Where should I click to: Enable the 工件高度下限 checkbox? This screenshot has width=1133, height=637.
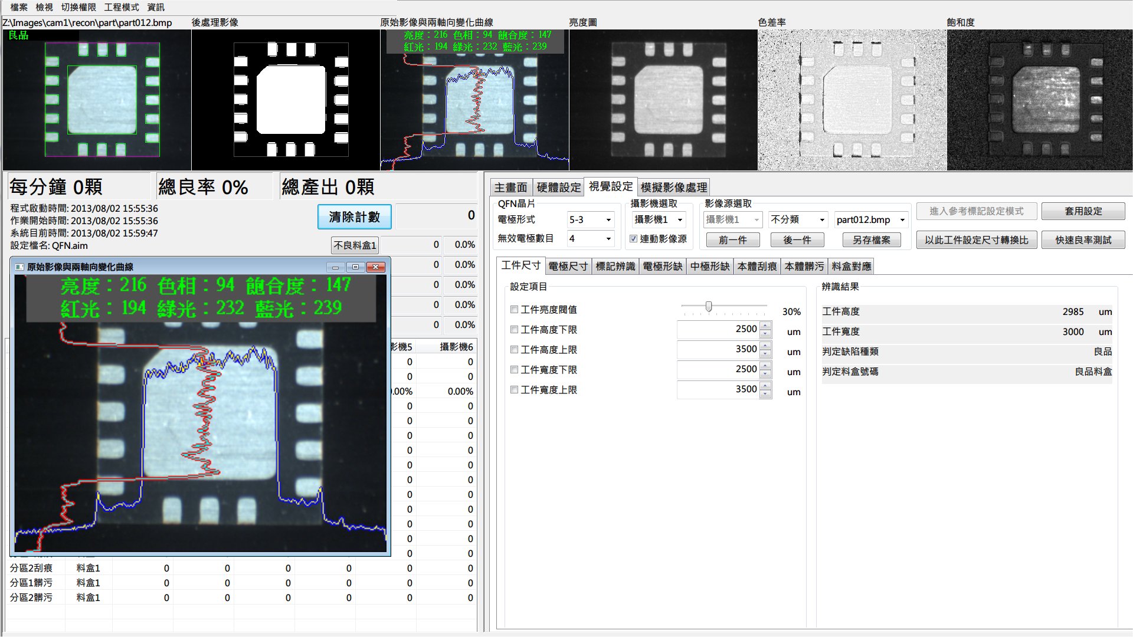tap(514, 329)
